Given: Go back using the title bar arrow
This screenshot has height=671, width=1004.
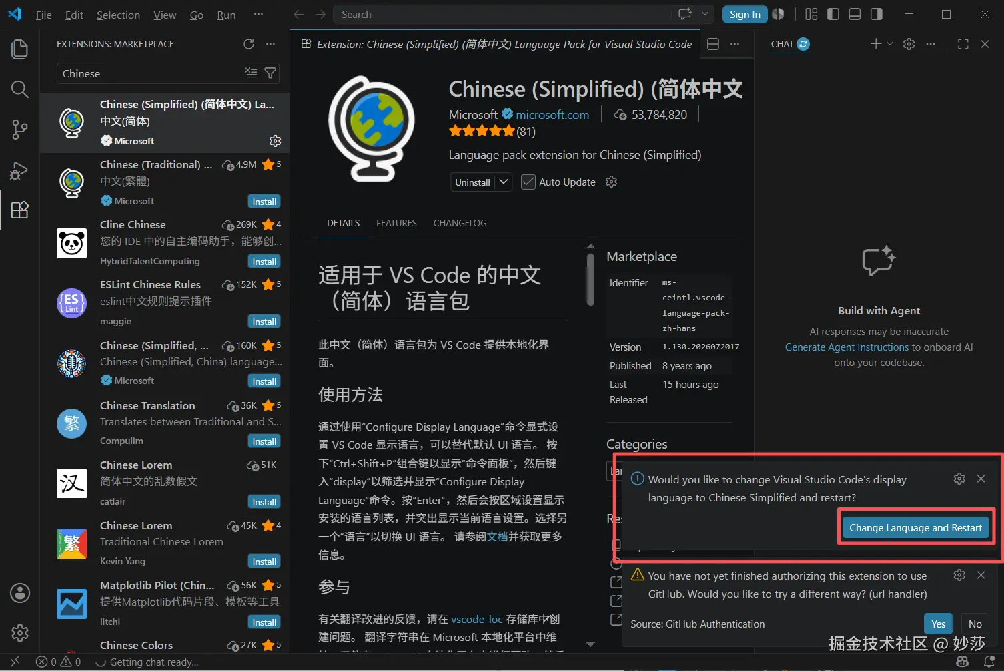Looking at the screenshot, I should pyautogui.click(x=299, y=15).
